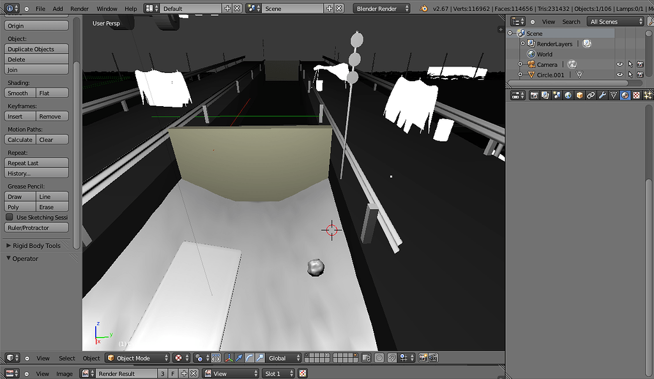Click the lock camera to layers icon
The image size is (654, 379).
click(x=366, y=358)
